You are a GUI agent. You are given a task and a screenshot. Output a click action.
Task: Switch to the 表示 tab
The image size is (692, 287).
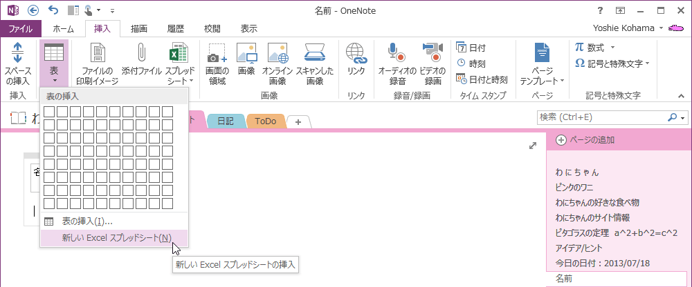[x=249, y=29]
